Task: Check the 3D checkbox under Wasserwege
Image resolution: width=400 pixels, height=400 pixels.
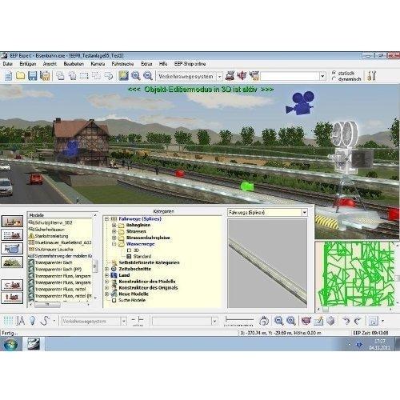Action: pyautogui.click(x=129, y=250)
